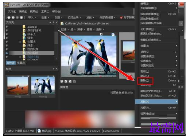Toggle easy-select marker beside 搜索
This screenshot has height=139, width=190.
pyautogui.click(x=7, y=45)
